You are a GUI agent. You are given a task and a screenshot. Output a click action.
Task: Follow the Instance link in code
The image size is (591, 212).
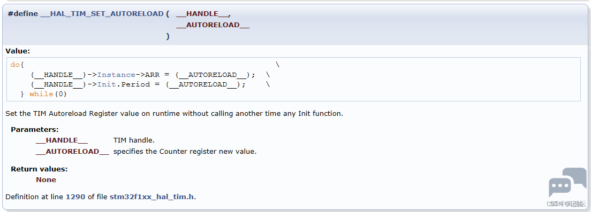tap(116, 74)
